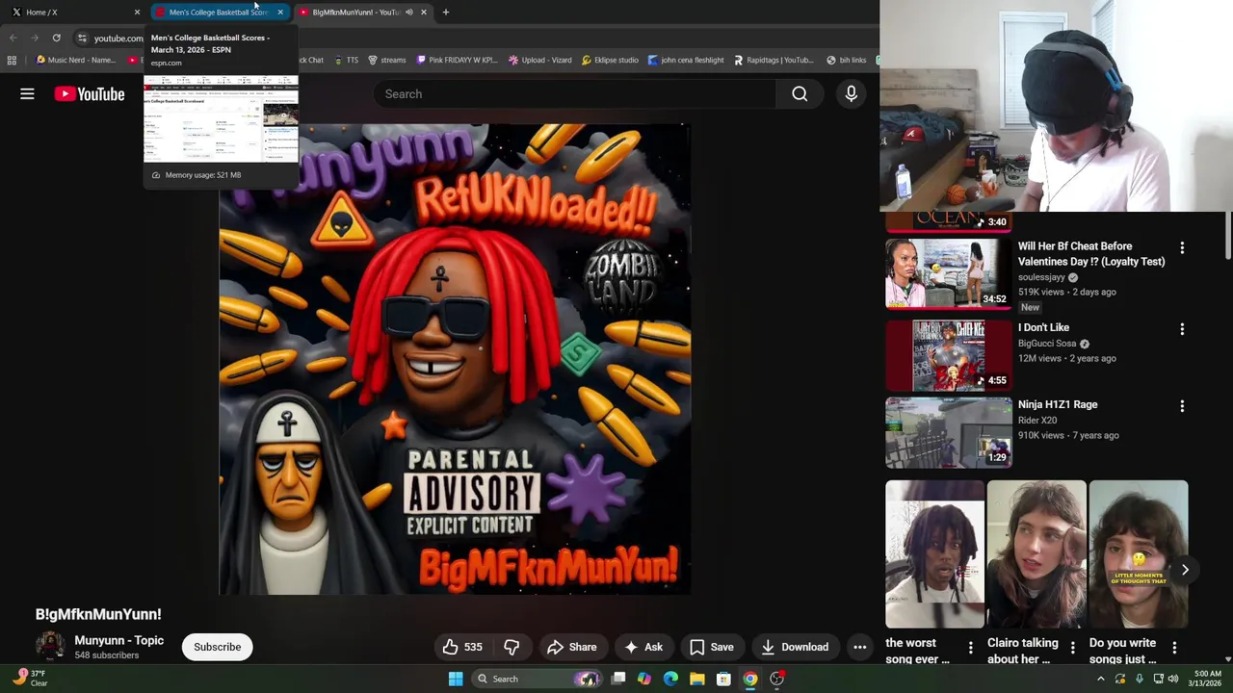Image resolution: width=1233 pixels, height=693 pixels.
Task: Focus the YouTube Search input field
Action: (575, 93)
